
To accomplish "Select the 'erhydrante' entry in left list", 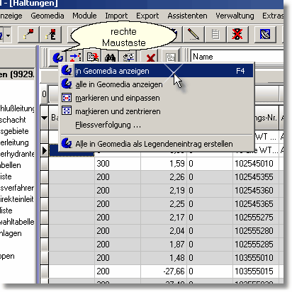I will (x=17, y=154).
